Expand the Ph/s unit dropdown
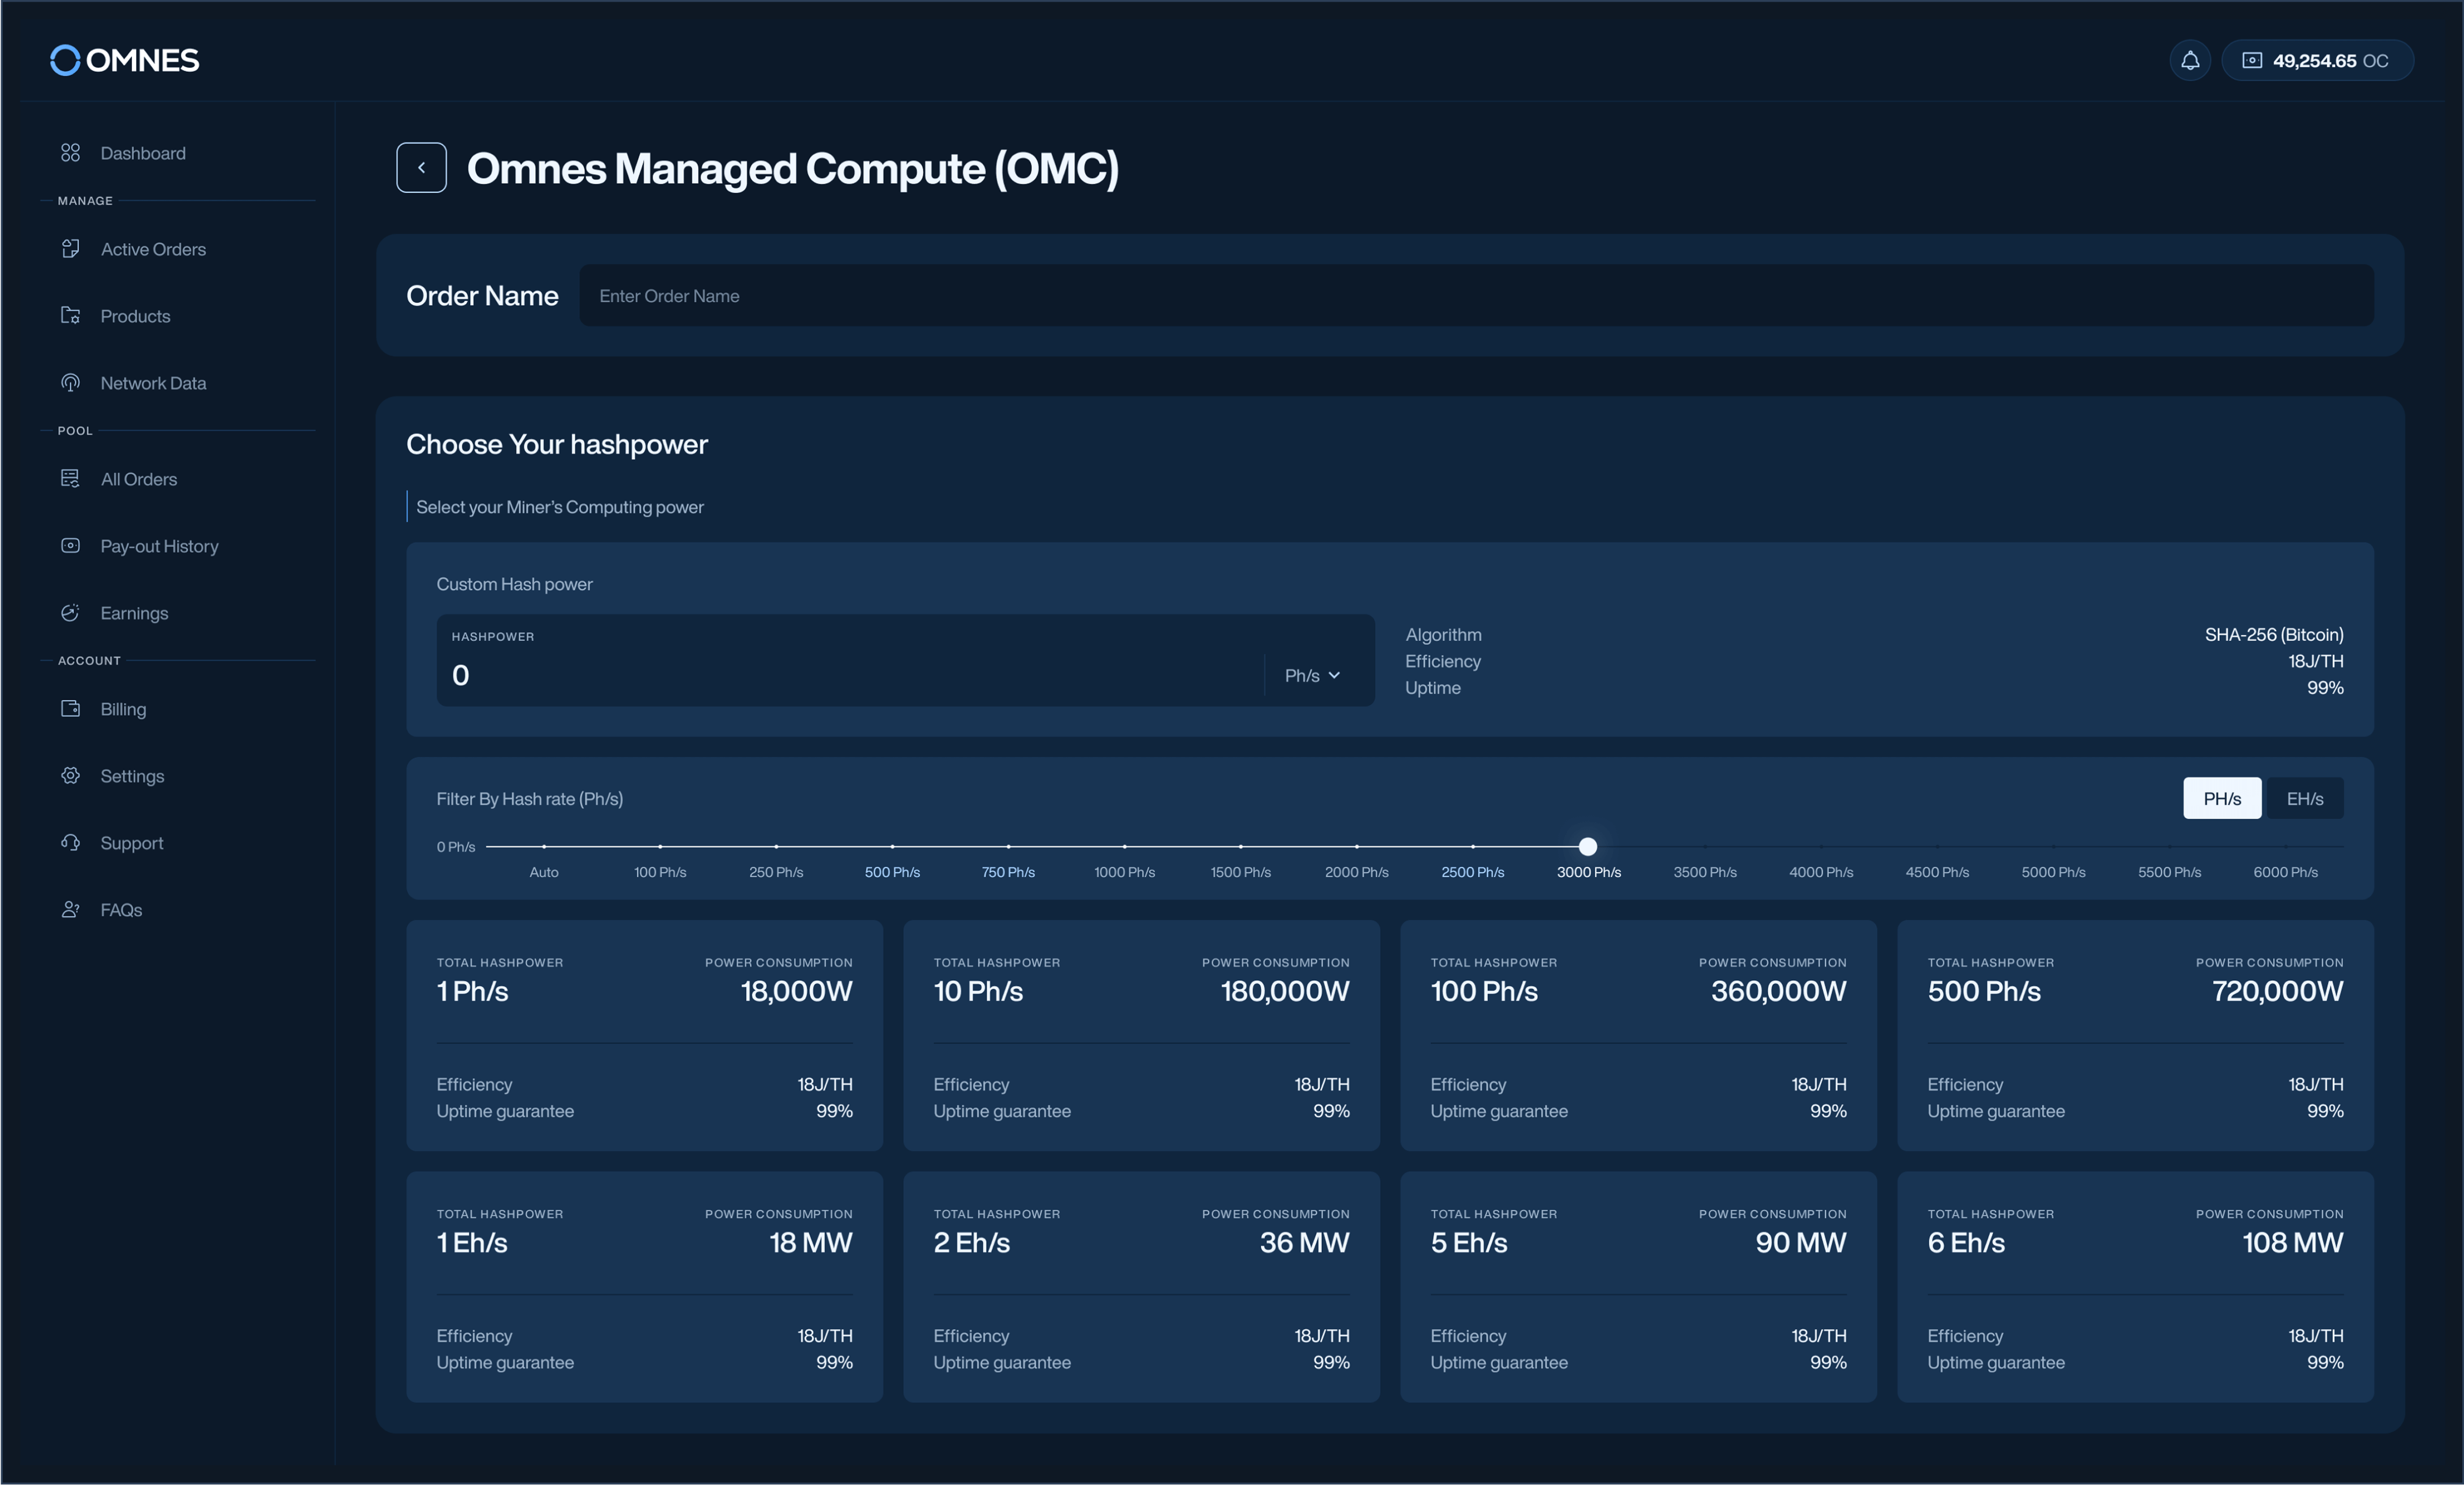Screen dimensions: 2464x1485 [1312, 676]
